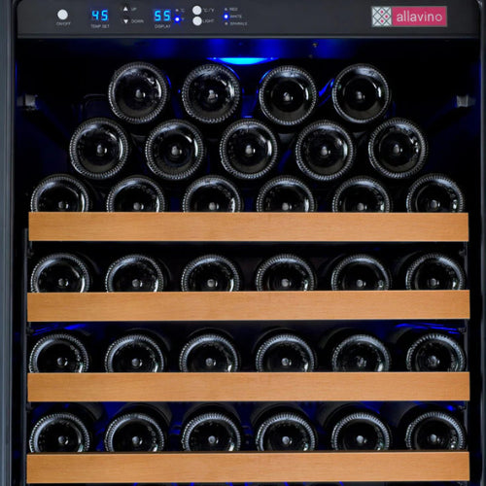486x486 pixels.
Task: Click the lit WHITE wine mode indicator
Action: [x=226, y=17]
